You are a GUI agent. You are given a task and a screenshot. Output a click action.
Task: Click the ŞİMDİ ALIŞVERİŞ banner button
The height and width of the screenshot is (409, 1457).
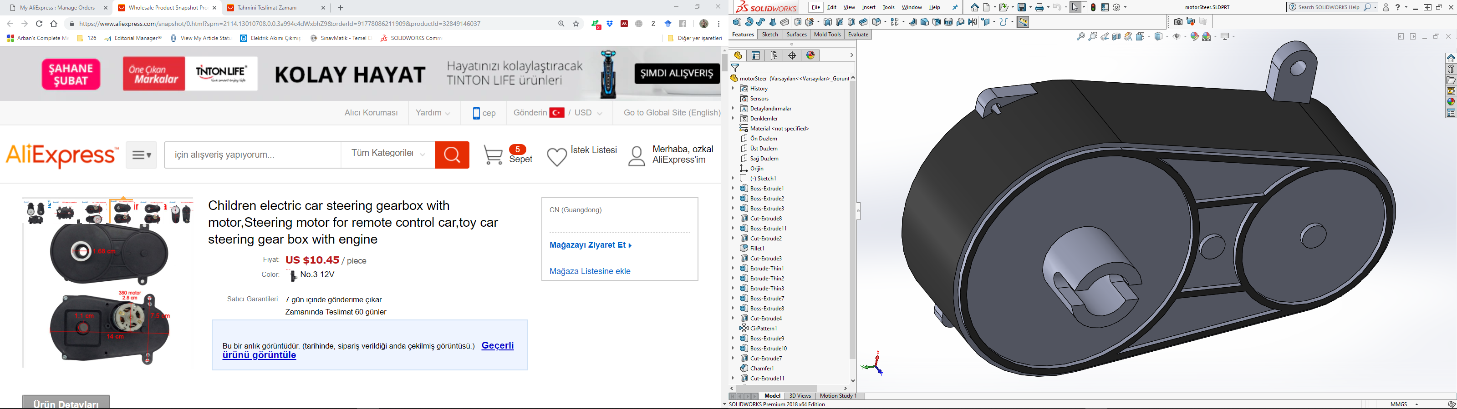coord(677,74)
